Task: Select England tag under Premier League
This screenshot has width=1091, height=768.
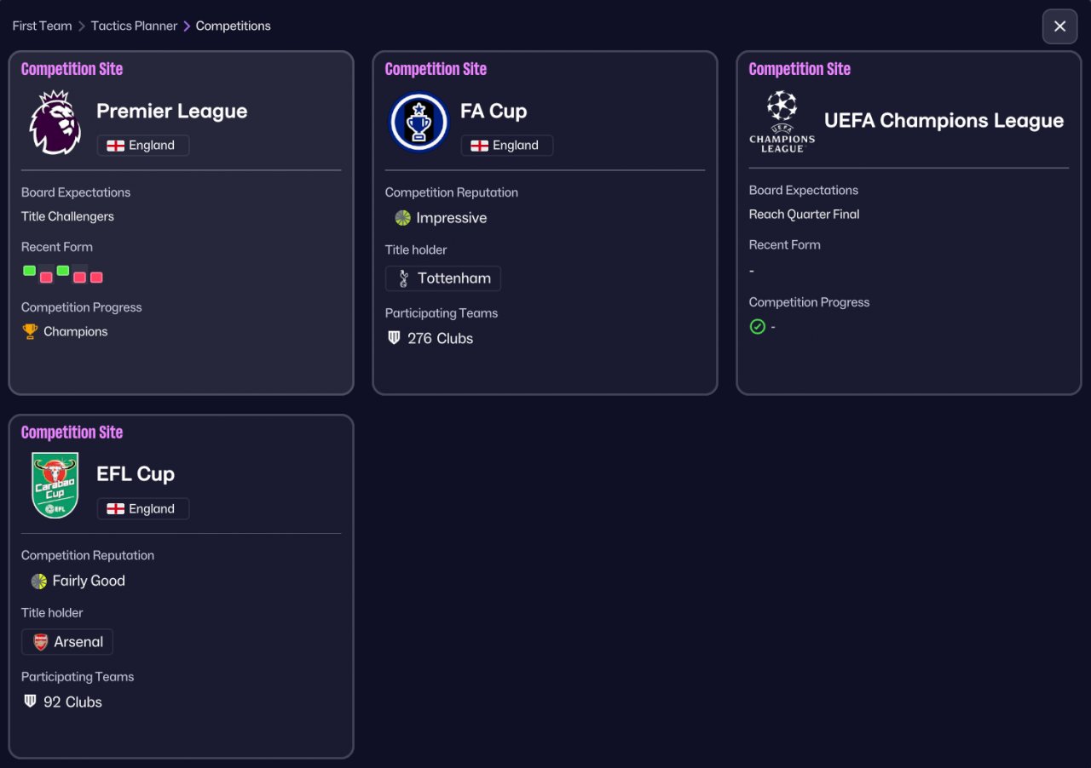Action: click(x=143, y=146)
